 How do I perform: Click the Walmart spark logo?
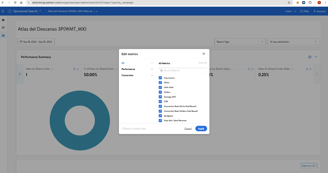click(9, 11)
